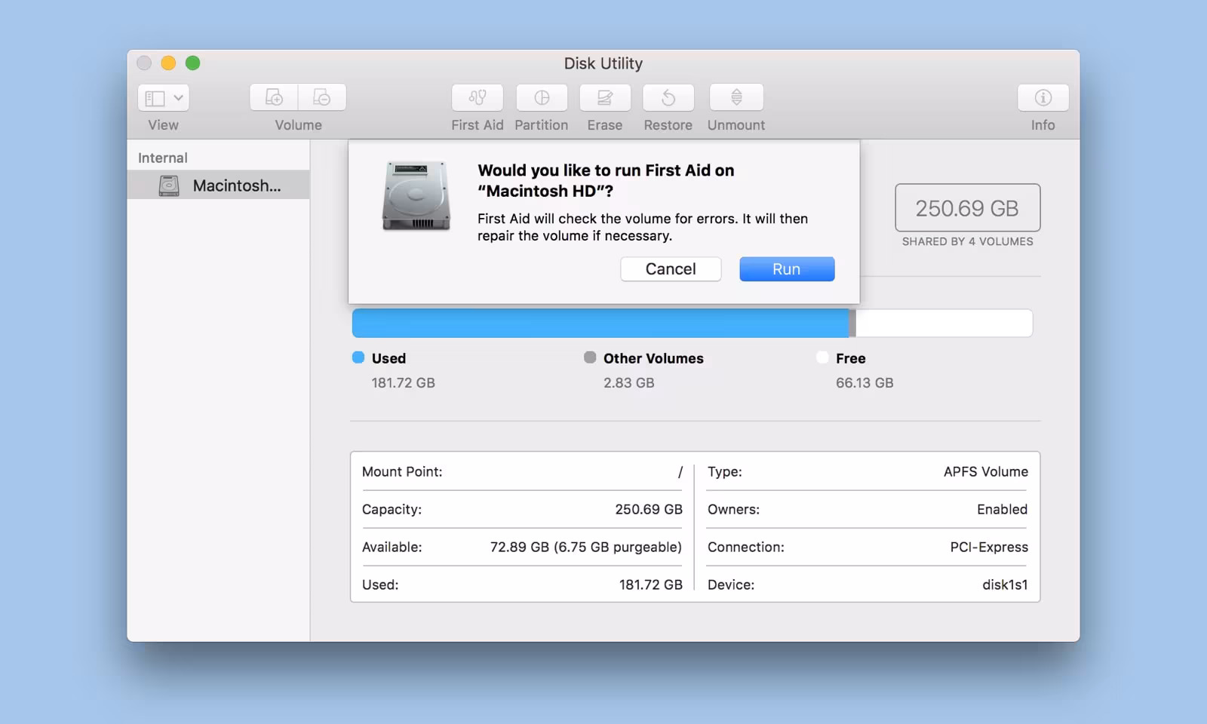Click the Add Volume icon
The image size is (1207, 724).
click(x=274, y=98)
